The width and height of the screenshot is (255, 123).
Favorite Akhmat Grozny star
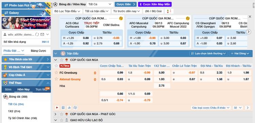[56, 79]
